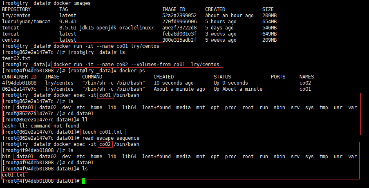Image resolution: width=369 pixels, height=188 pixels.
Task: Click the 'About a minute ago' created value
Action: [x=179, y=89]
